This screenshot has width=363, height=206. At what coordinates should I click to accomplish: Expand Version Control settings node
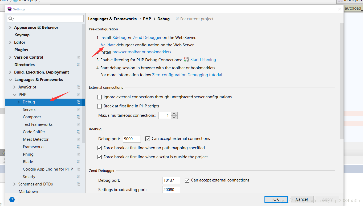(x=10, y=57)
